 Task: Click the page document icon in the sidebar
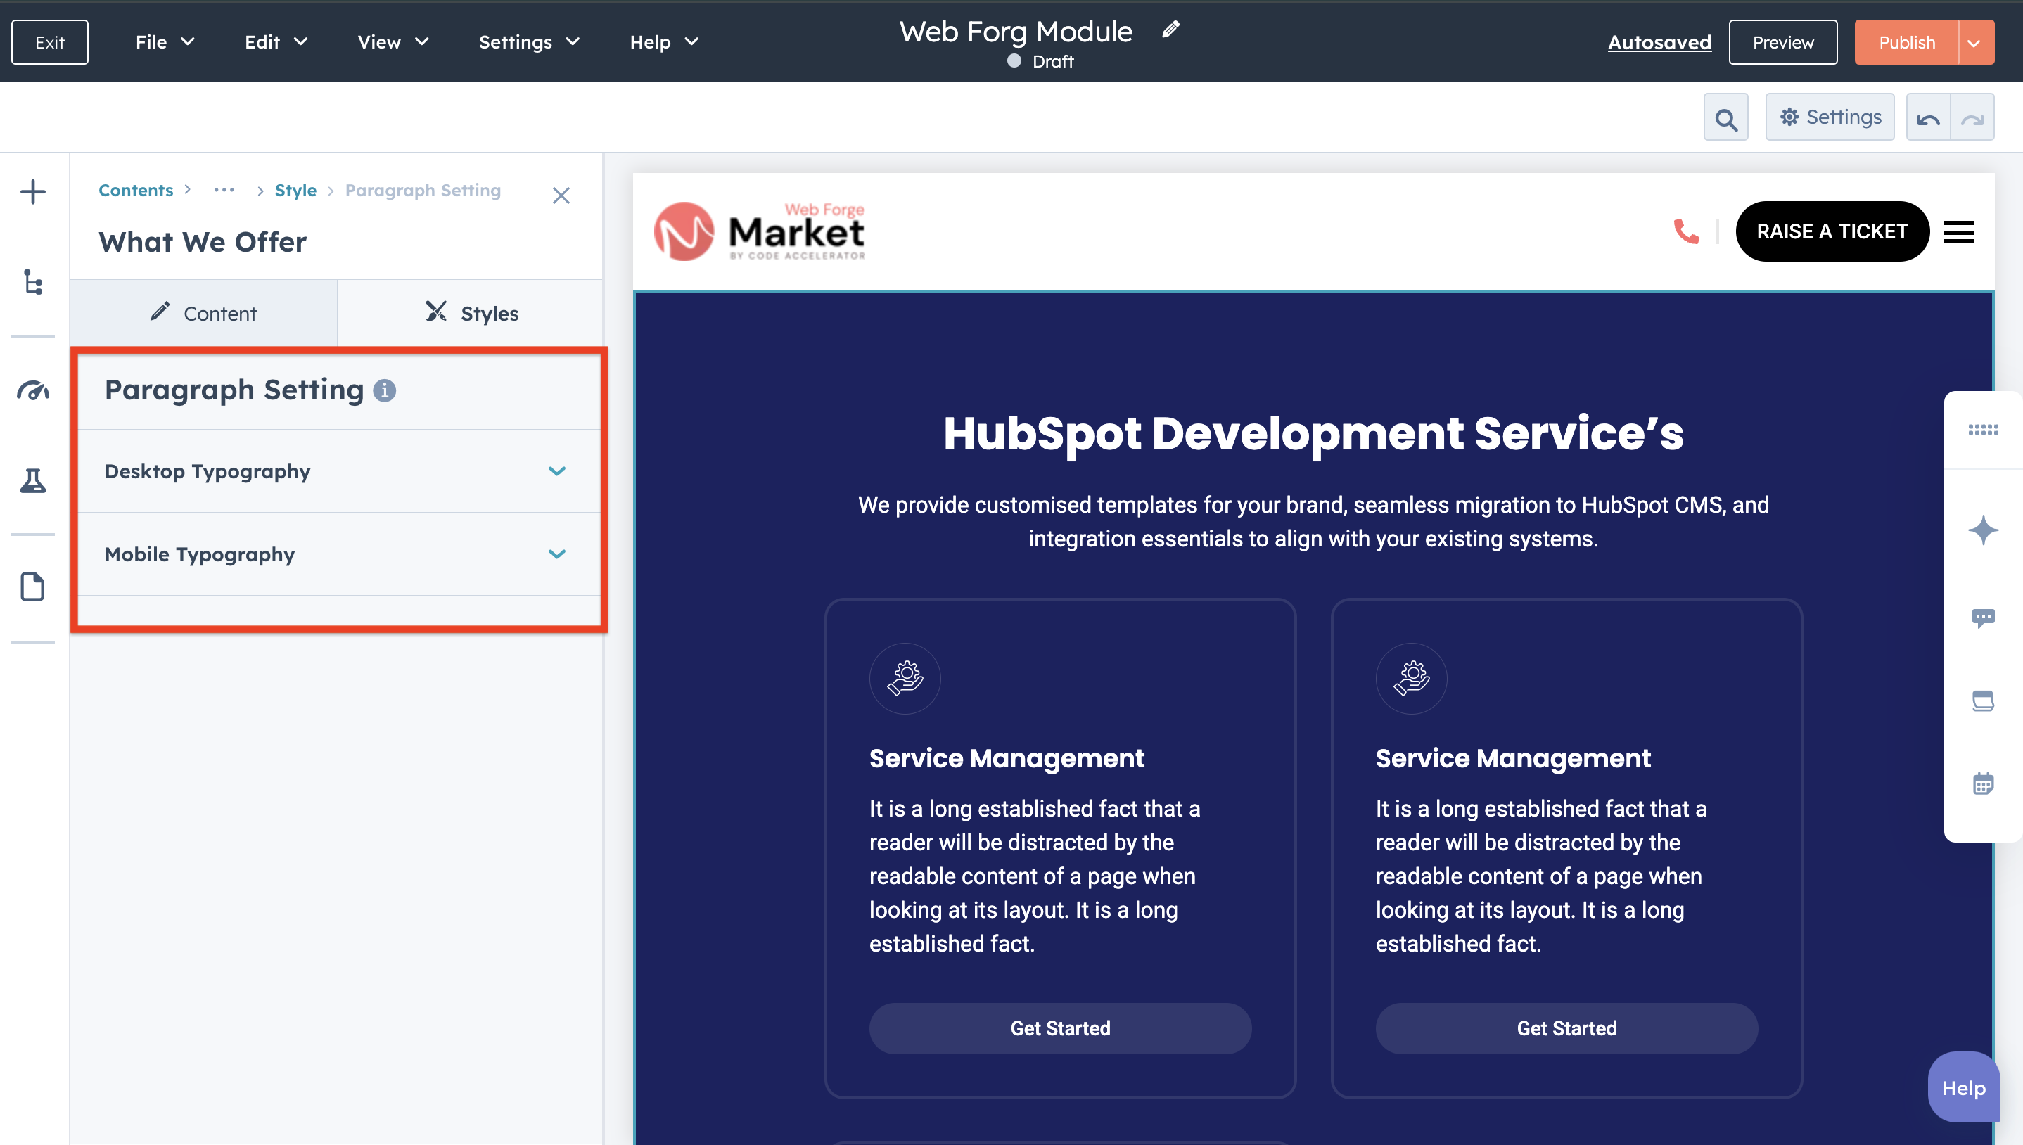(33, 587)
